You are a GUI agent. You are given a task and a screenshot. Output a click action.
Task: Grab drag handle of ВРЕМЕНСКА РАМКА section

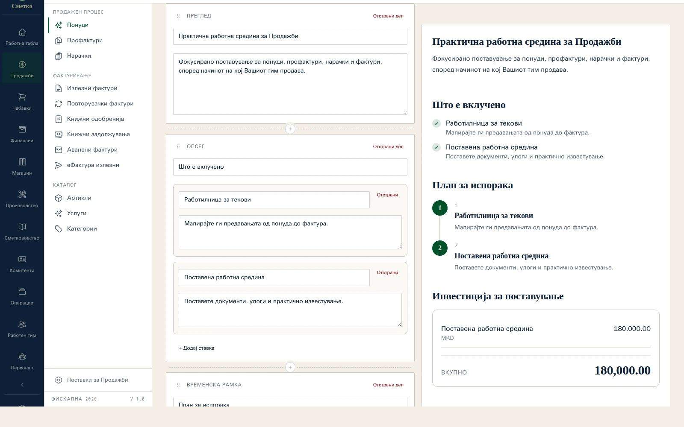click(x=178, y=385)
